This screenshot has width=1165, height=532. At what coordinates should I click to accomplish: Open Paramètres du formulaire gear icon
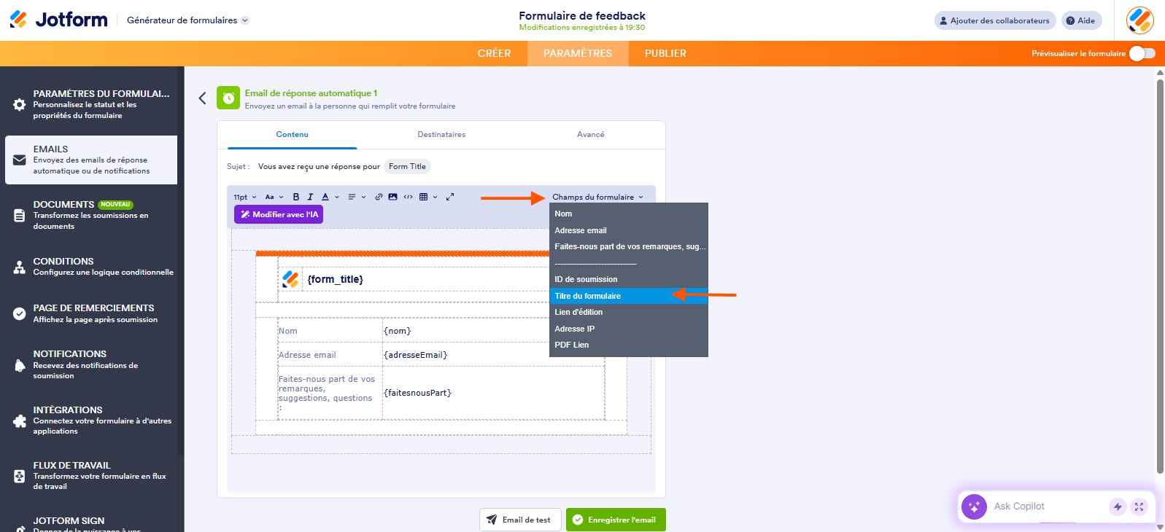[20, 104]
